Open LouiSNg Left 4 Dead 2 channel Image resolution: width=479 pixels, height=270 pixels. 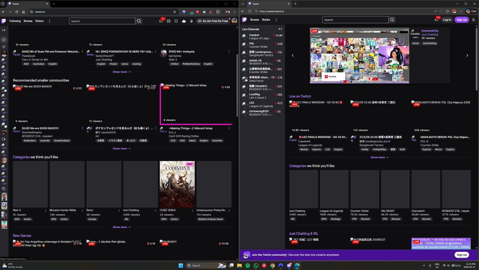pos(262,96)
